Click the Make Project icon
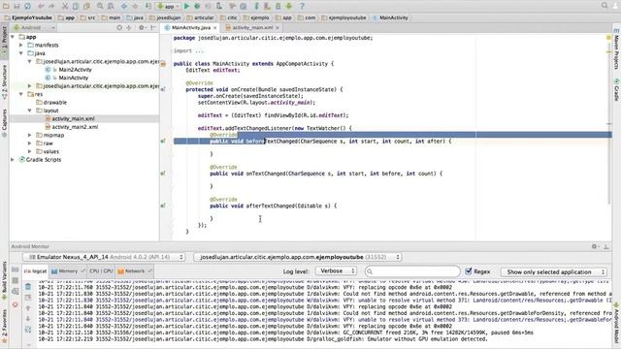The image size is (621, 349). click(x=148, y=6)
